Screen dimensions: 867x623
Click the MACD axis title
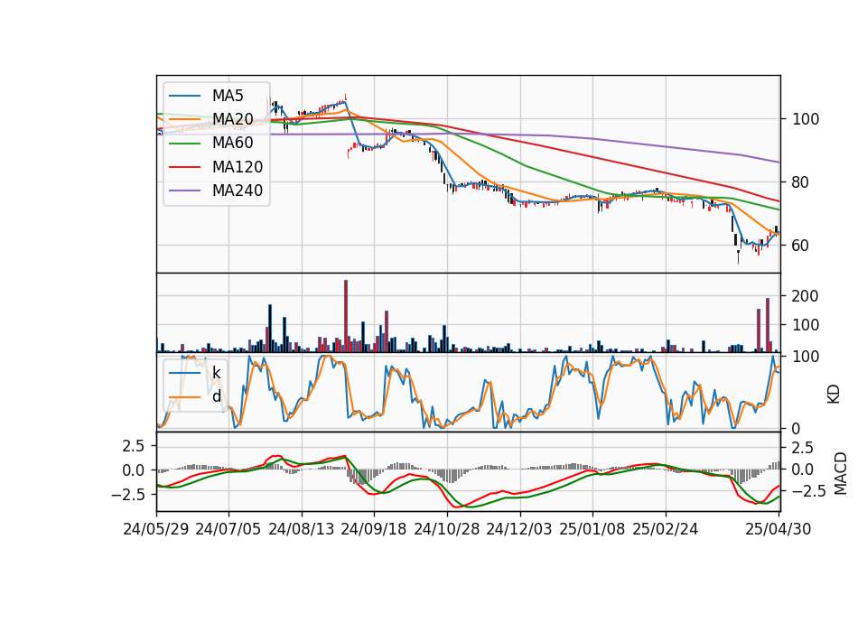[x=841, y=474]
